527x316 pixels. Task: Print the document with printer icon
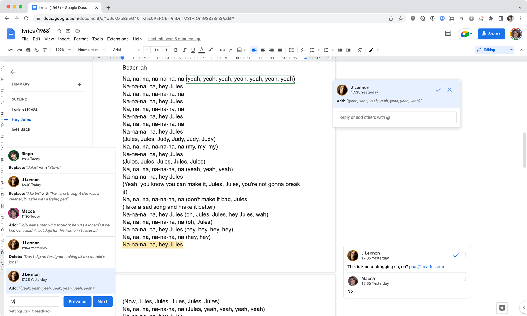[x=28, y=50]
